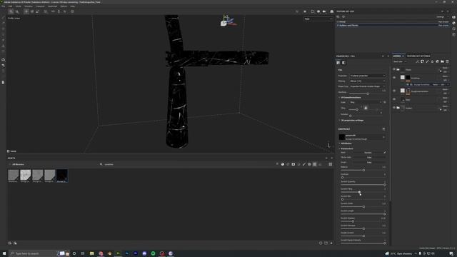The height and width of the screenshot is (257, 457).
Task: Select the Clone tool in left toolbar
Action: (3, 46)
